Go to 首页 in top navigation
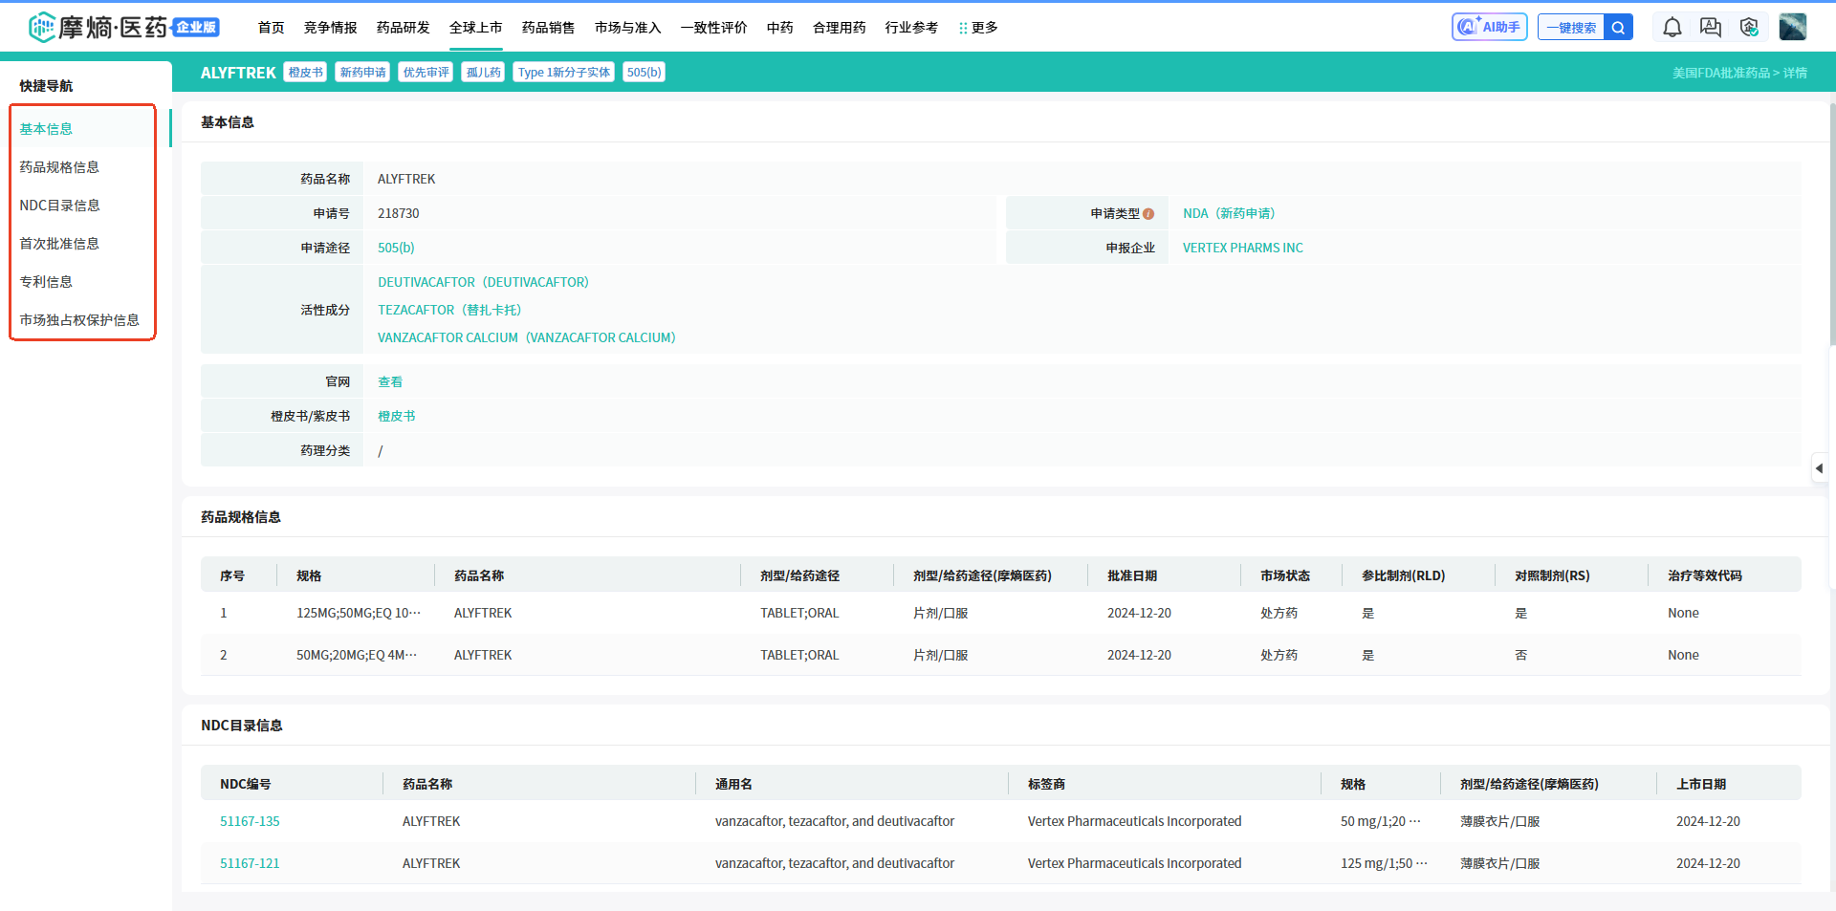1836x911 pixels. pyautogui.click(x=272, y=28)
